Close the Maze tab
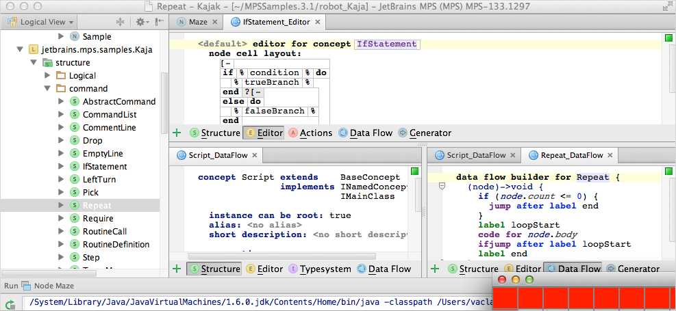The image size is (676, 311). 215,22
